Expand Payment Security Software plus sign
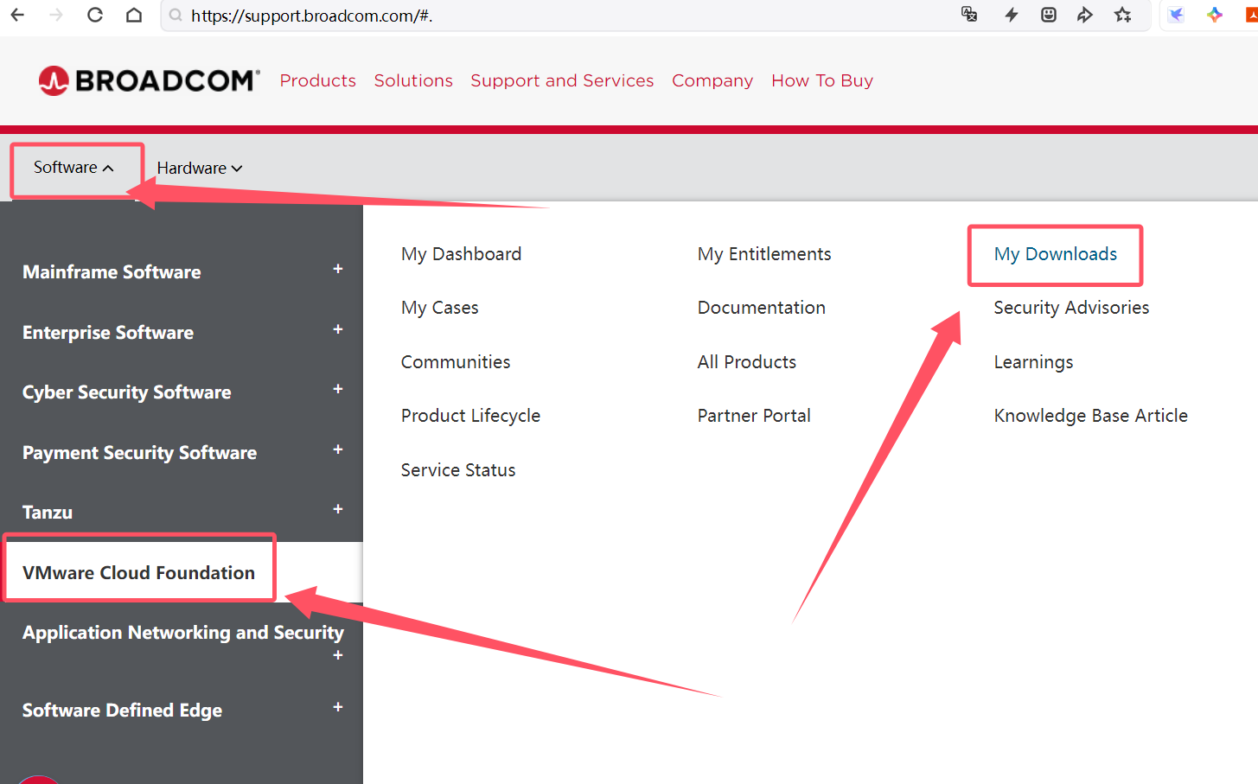1258x784 pixels. (338, 449)
